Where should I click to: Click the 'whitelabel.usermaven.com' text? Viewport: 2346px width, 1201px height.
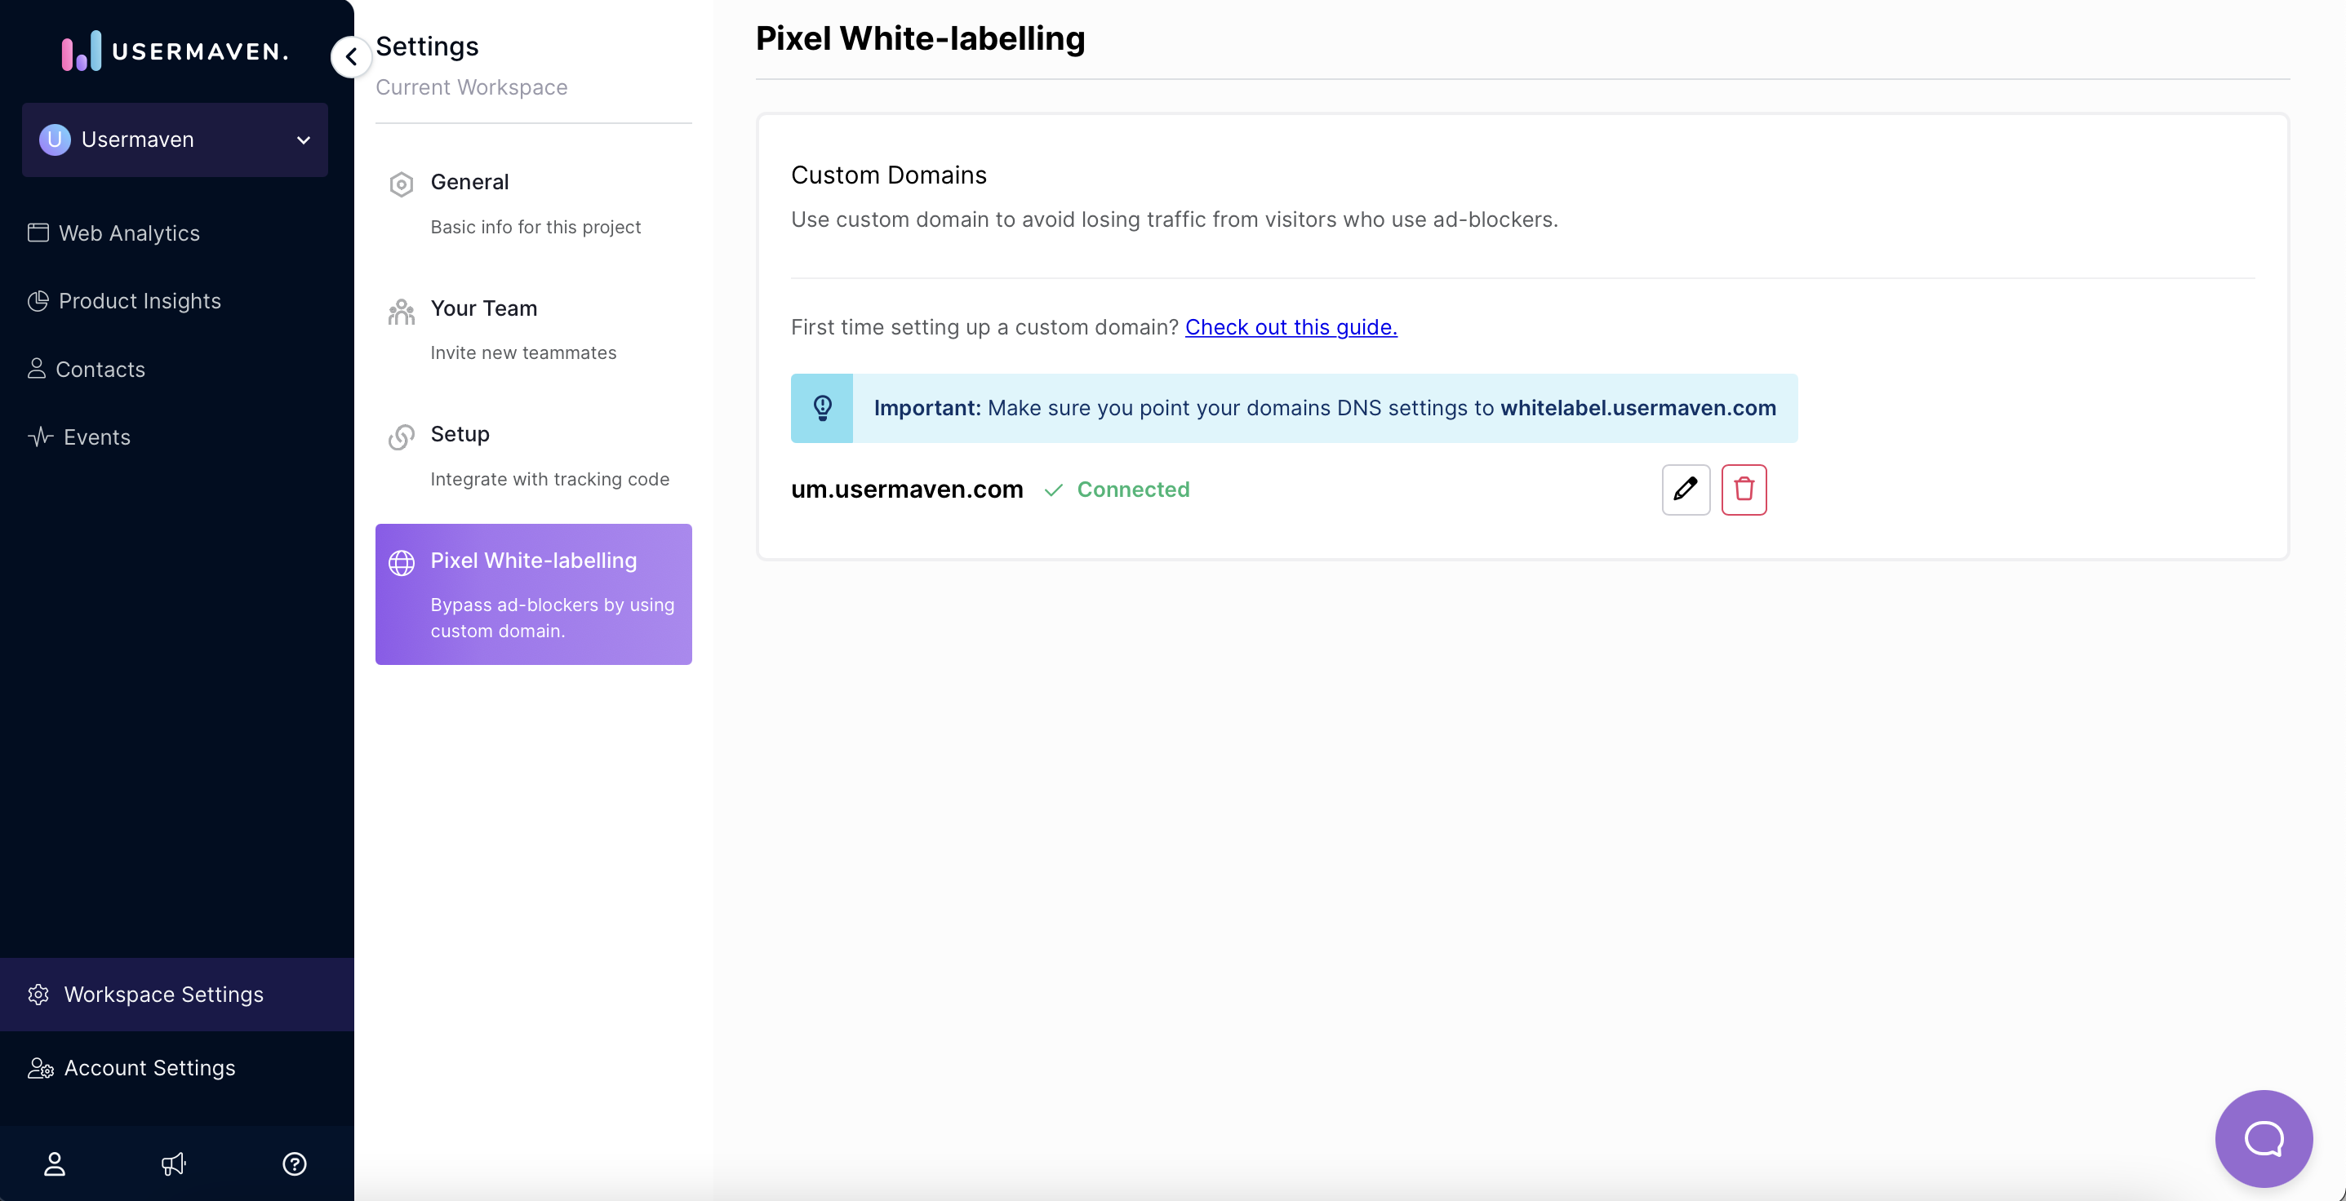click(x=1638, y=408)
